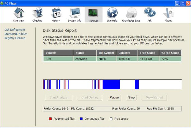Image resolution: width=191 pixels, height=128 pixels.
Task: Click the Frag File Count: 2028 text
Action: coord(160,109)
